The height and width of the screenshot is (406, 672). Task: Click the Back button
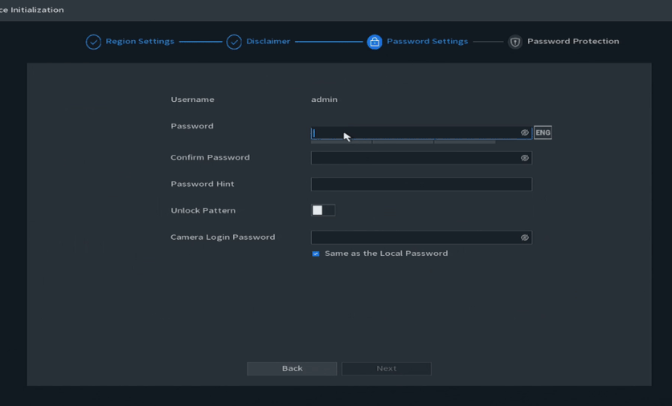[x=292, y=368]
